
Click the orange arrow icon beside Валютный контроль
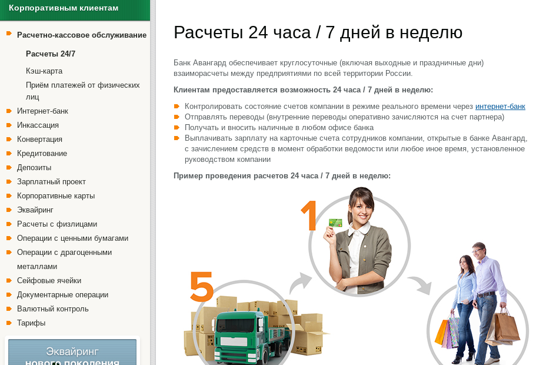point(10,308)
